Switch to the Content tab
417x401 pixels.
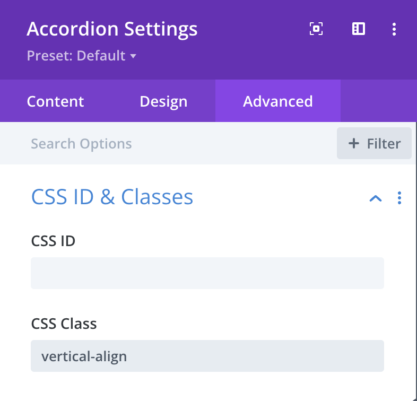click(55, 101)
